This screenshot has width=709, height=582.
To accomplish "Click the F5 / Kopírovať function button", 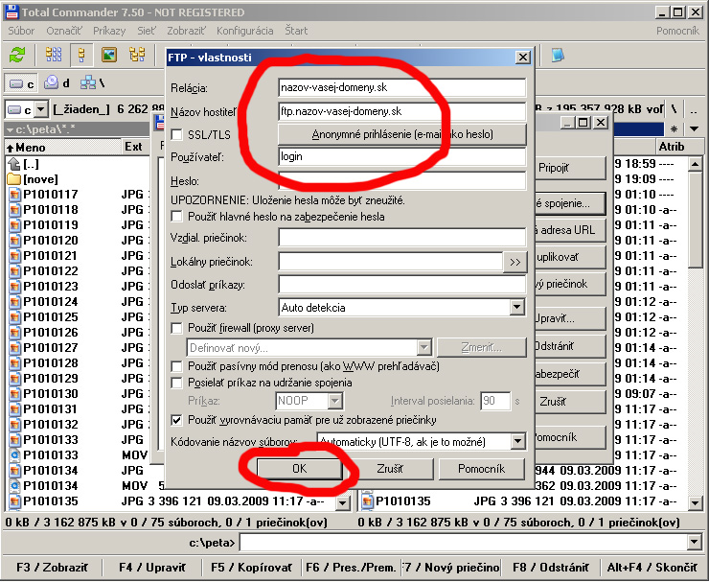I will (251, 568).
